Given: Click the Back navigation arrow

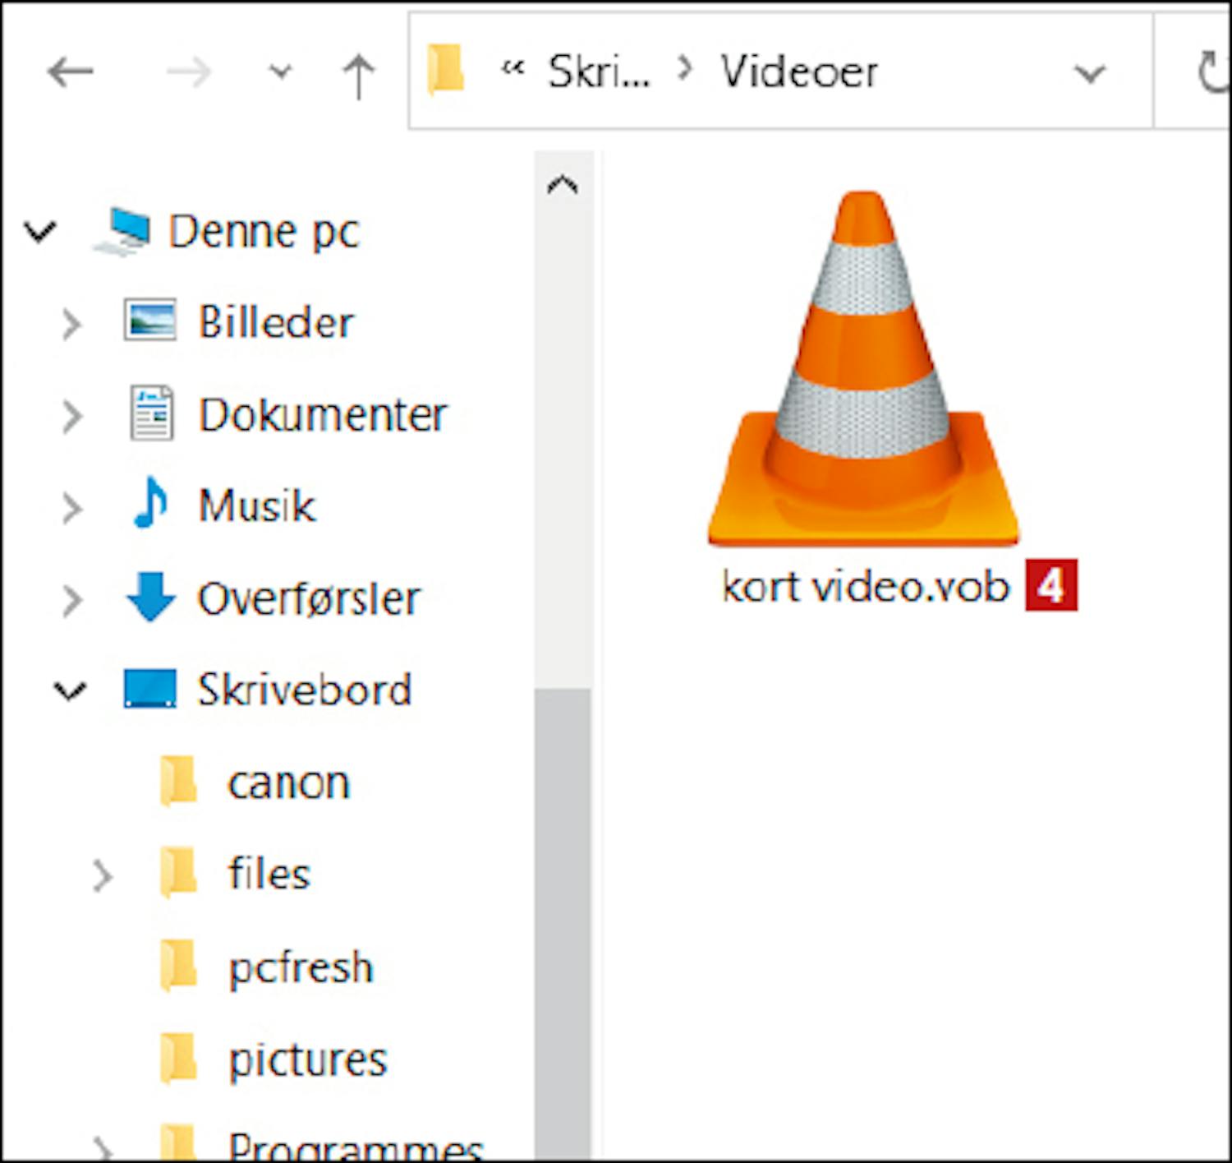Looking at the screenshot, I should click(x=70, y=73).
